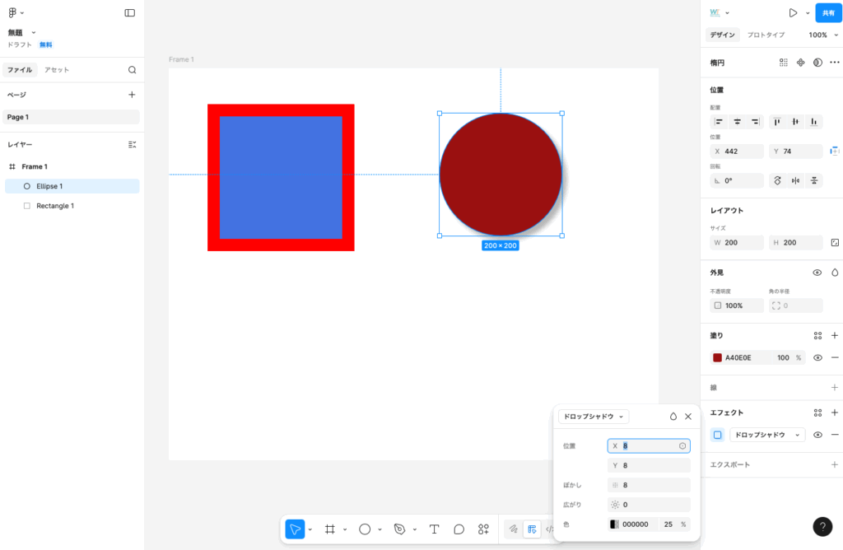
Task: Expand the shape tool options chevron
Action: (x=380, y=529)
